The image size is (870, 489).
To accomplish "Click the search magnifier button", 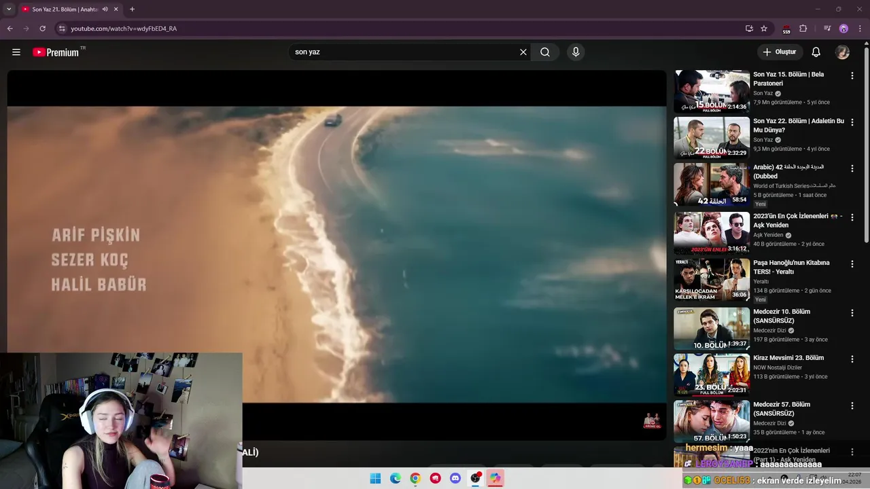I will pos(545,52).
